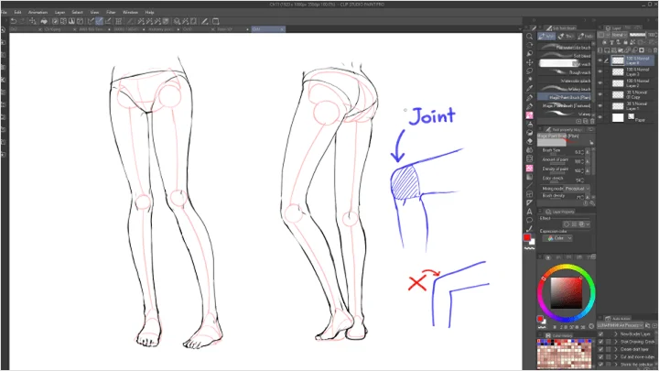Open the Expression color Color dropdown
Image resolution: width=659 pixels, height=371 pixels.
tap(559, 238)
